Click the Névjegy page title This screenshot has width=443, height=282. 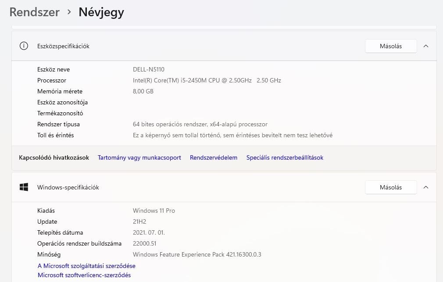pos(101,12)
